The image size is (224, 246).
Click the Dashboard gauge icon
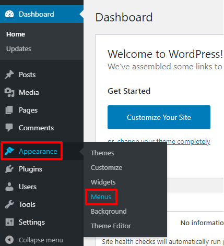(9, 14)
